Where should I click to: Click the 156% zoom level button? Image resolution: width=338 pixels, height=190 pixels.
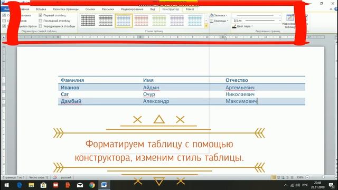pos(300,177)
